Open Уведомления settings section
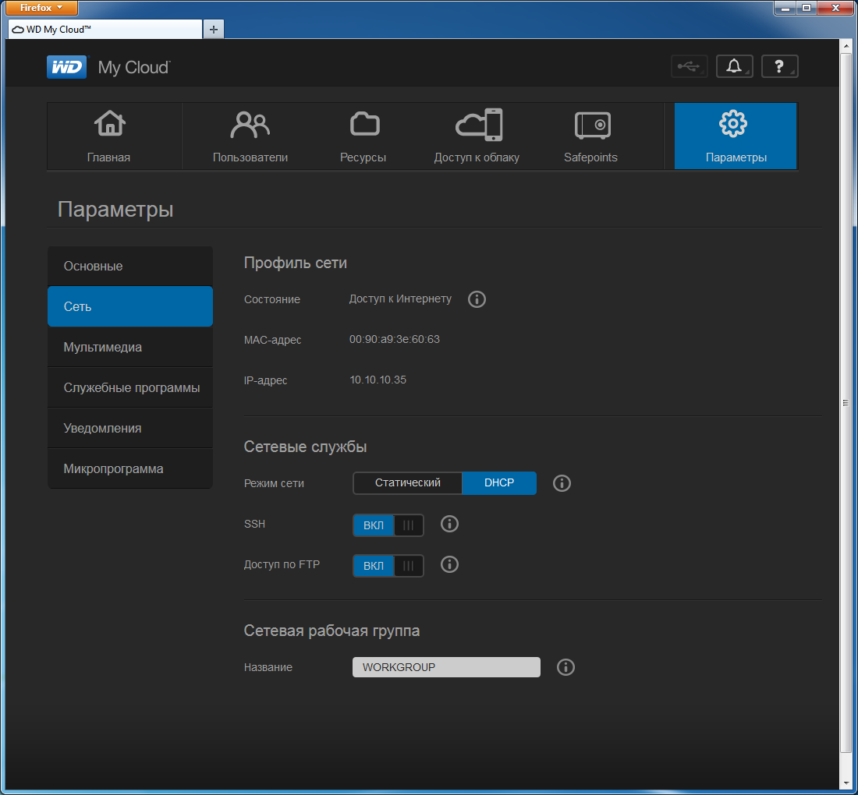This screenshot has width=858, height=795. (x=130, y=428)
